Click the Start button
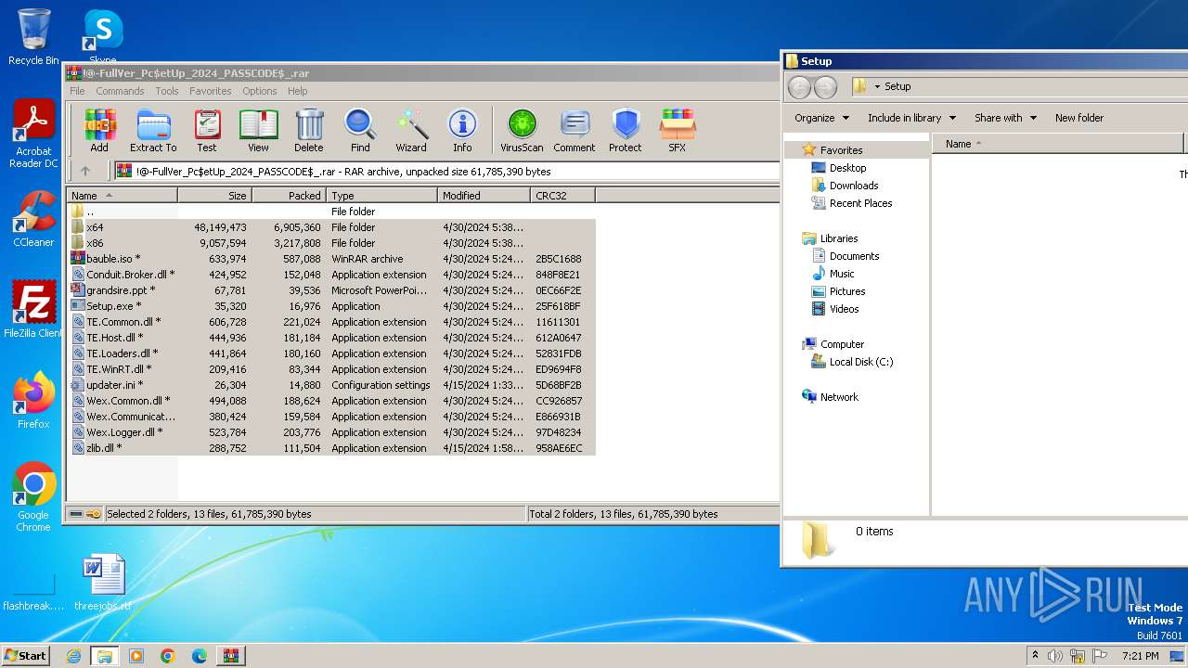1188x668 pixels. click(25, 656)
